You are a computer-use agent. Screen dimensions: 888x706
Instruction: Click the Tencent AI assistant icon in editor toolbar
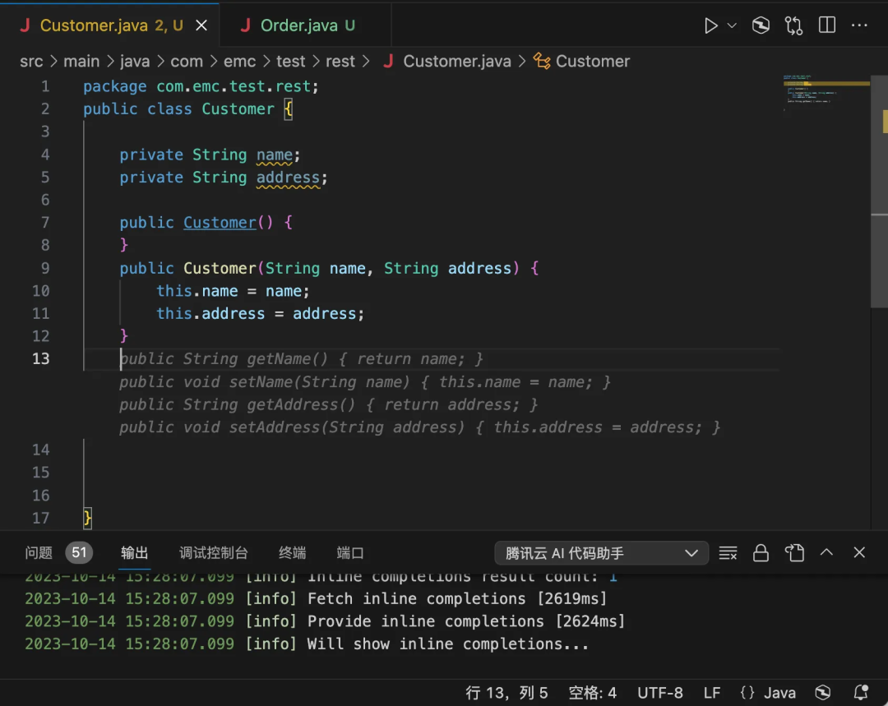click(x=761, y=25)
